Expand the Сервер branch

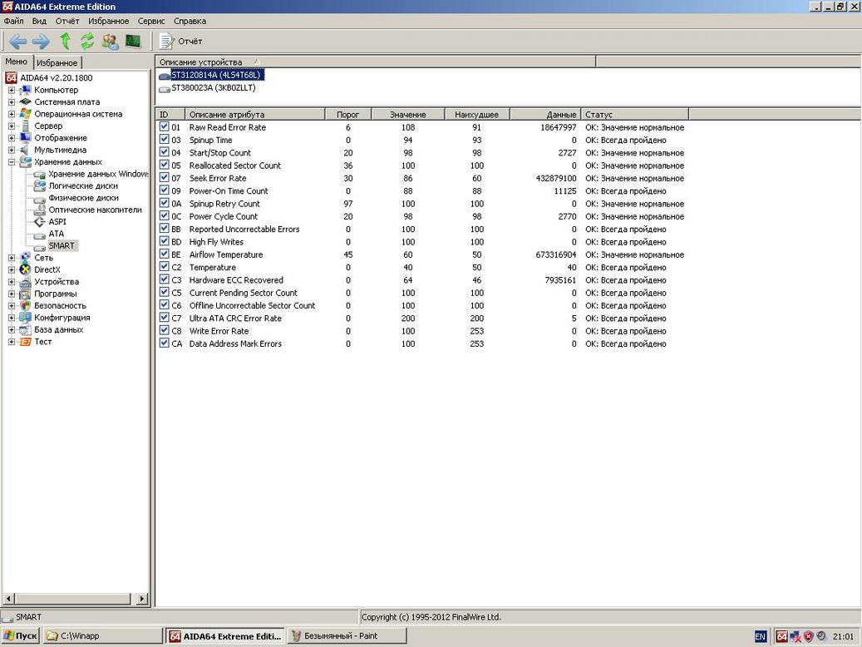point(11,126)
